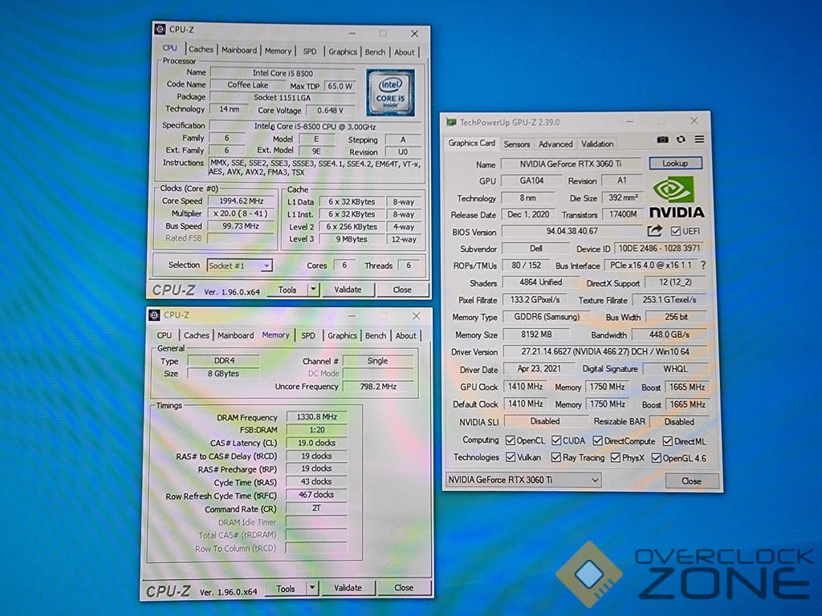Click the CAS# Latency value 19.0 clocks

316,443
